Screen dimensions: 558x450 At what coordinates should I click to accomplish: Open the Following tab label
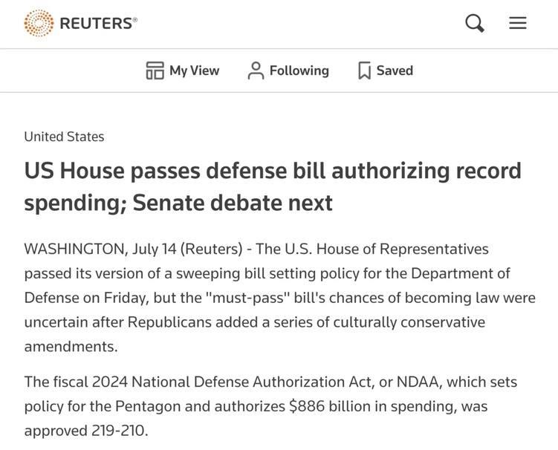pos(299,71)
